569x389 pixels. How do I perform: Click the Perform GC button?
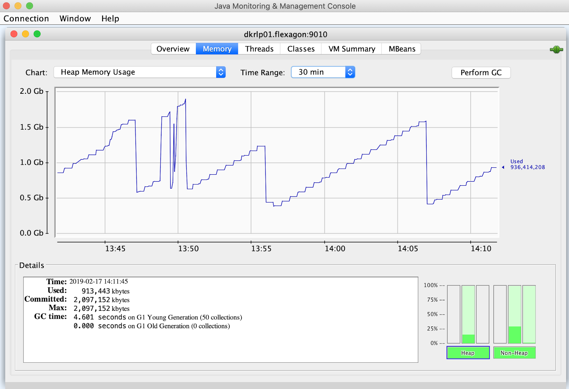pos(481,72)
